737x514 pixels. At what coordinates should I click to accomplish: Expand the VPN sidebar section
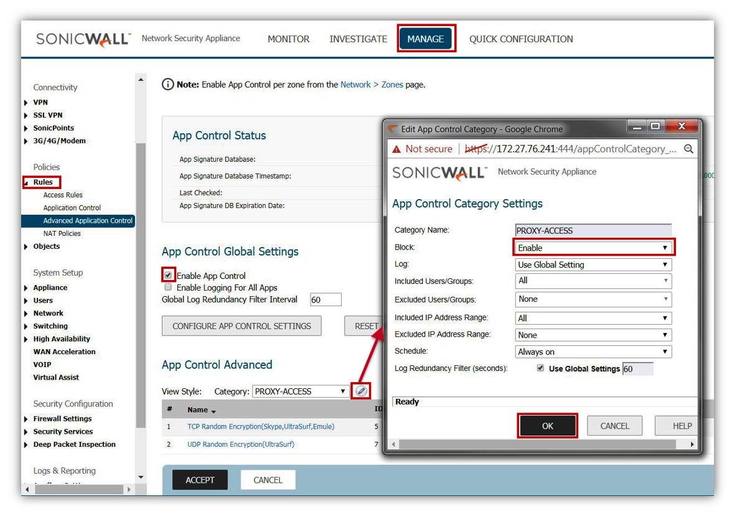point(26,103)
